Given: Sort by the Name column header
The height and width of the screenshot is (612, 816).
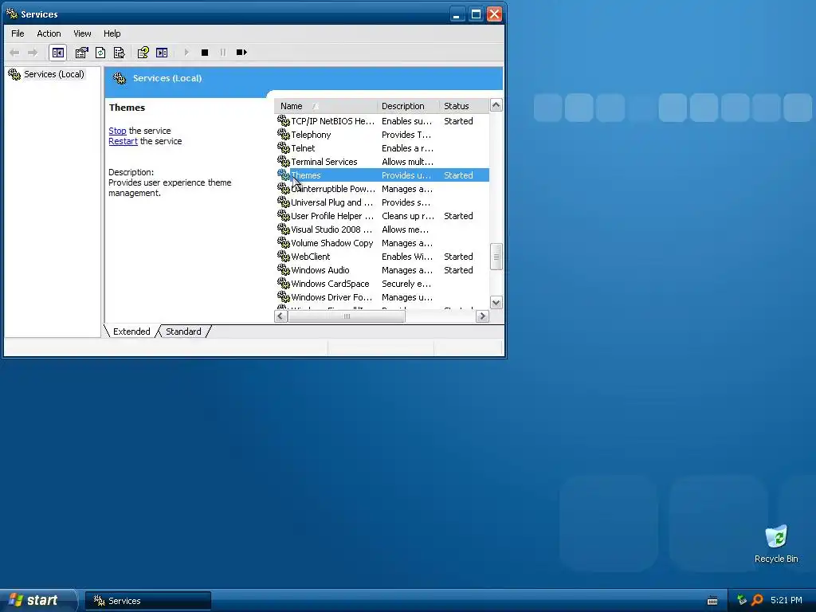Looking at the screenshot, I should pyautogui.click(x=326, y=106).
